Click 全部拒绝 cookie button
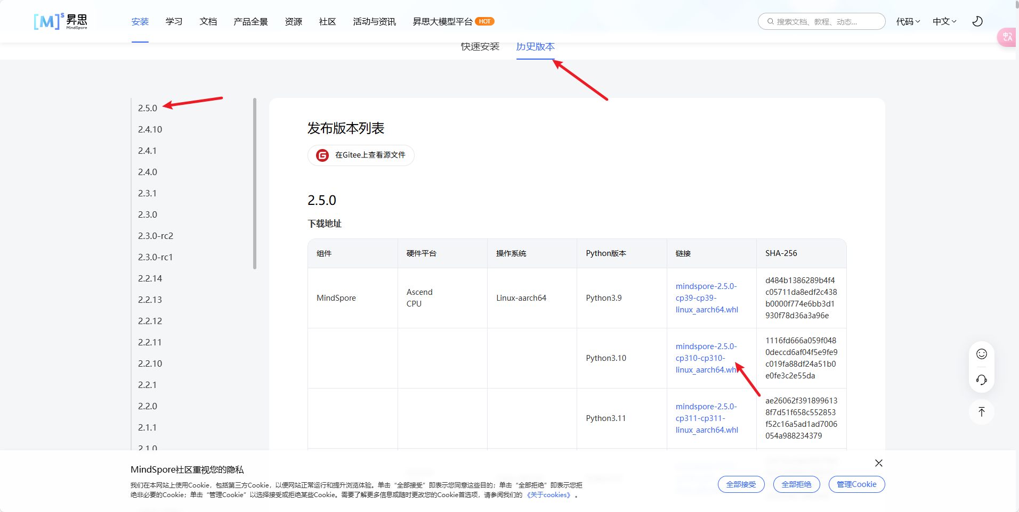This screenshot has height=512, width=1019. 797,484
